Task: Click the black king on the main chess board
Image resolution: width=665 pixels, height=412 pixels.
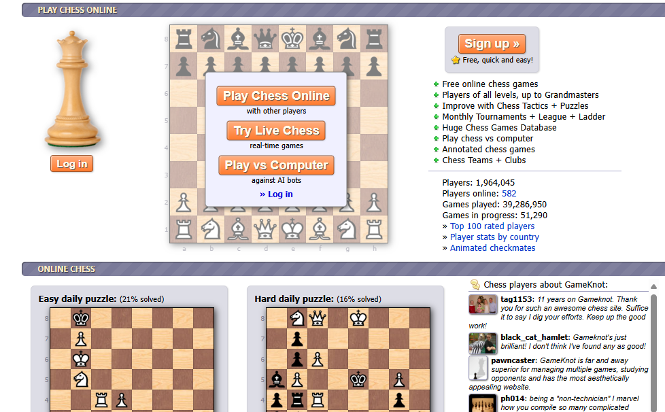Action: coord(292,39)
